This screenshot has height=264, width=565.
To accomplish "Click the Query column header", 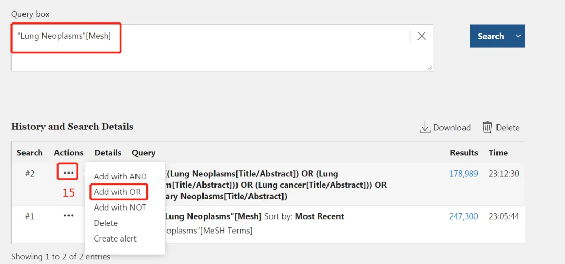I will point(143,153).
